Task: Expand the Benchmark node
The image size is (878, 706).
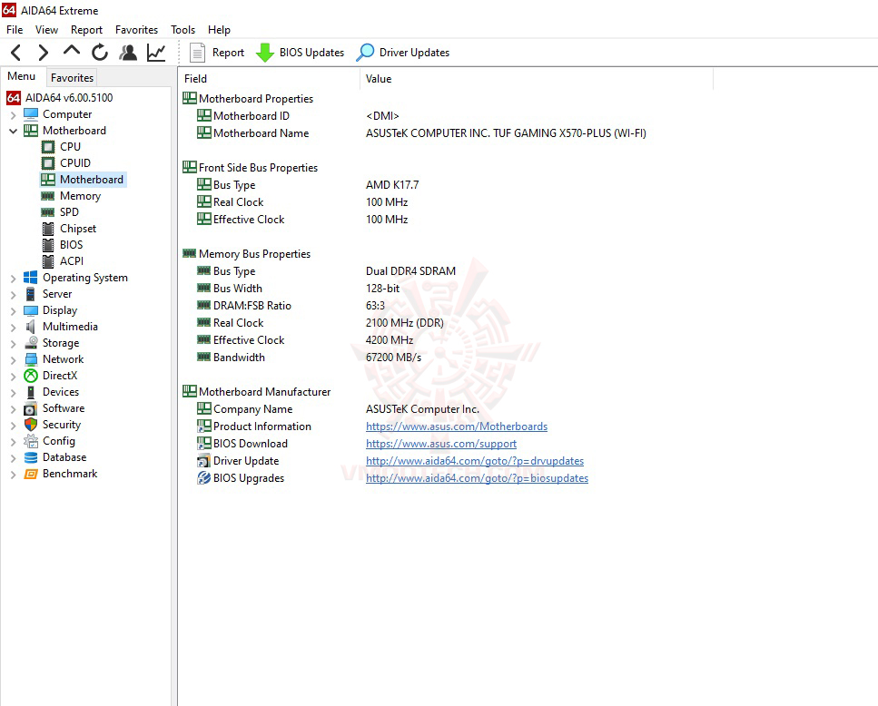Action: (x=14, y=475)
